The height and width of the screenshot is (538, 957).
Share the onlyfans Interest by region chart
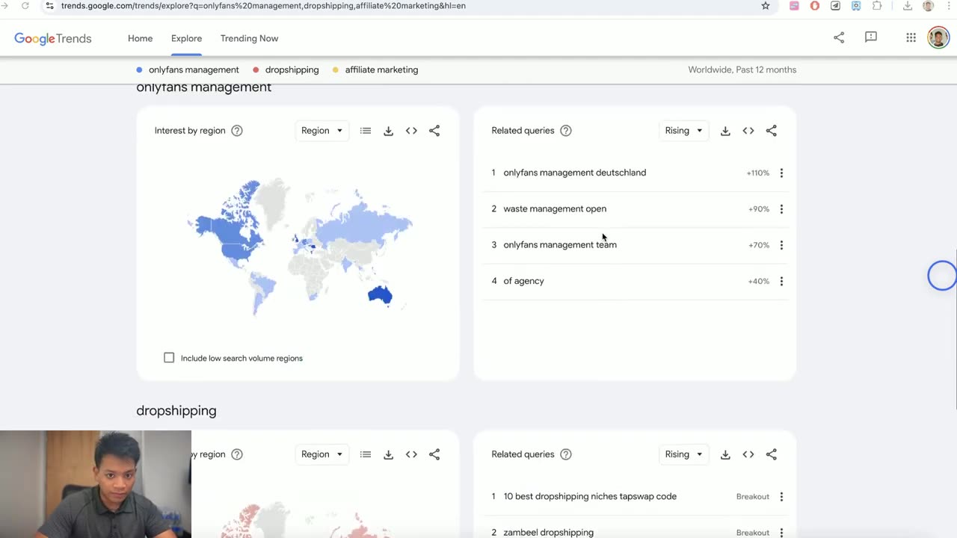(x=434, y=131)
